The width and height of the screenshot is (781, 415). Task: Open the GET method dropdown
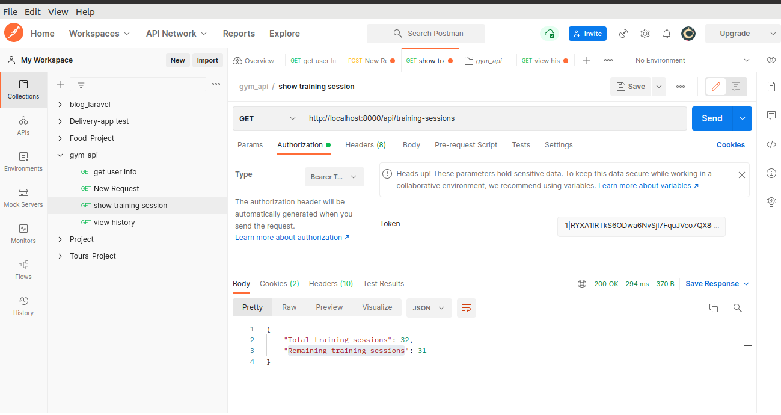(x=267, y=118)
